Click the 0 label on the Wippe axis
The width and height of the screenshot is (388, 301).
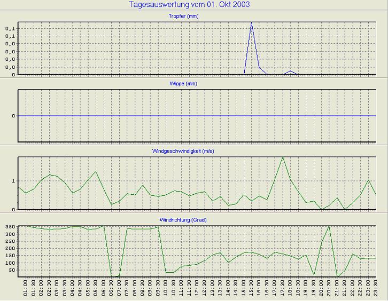[x=13, y=116]
